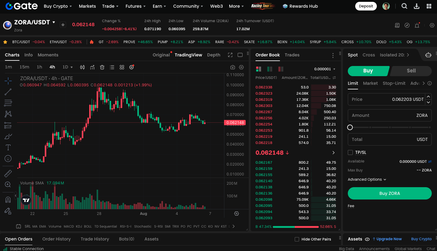Toggle asset balance visibility eye icon
437x251 pixels.
367,239
